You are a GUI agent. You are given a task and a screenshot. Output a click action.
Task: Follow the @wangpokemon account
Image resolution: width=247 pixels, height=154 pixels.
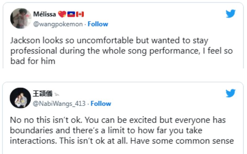[x=98, y=24]
